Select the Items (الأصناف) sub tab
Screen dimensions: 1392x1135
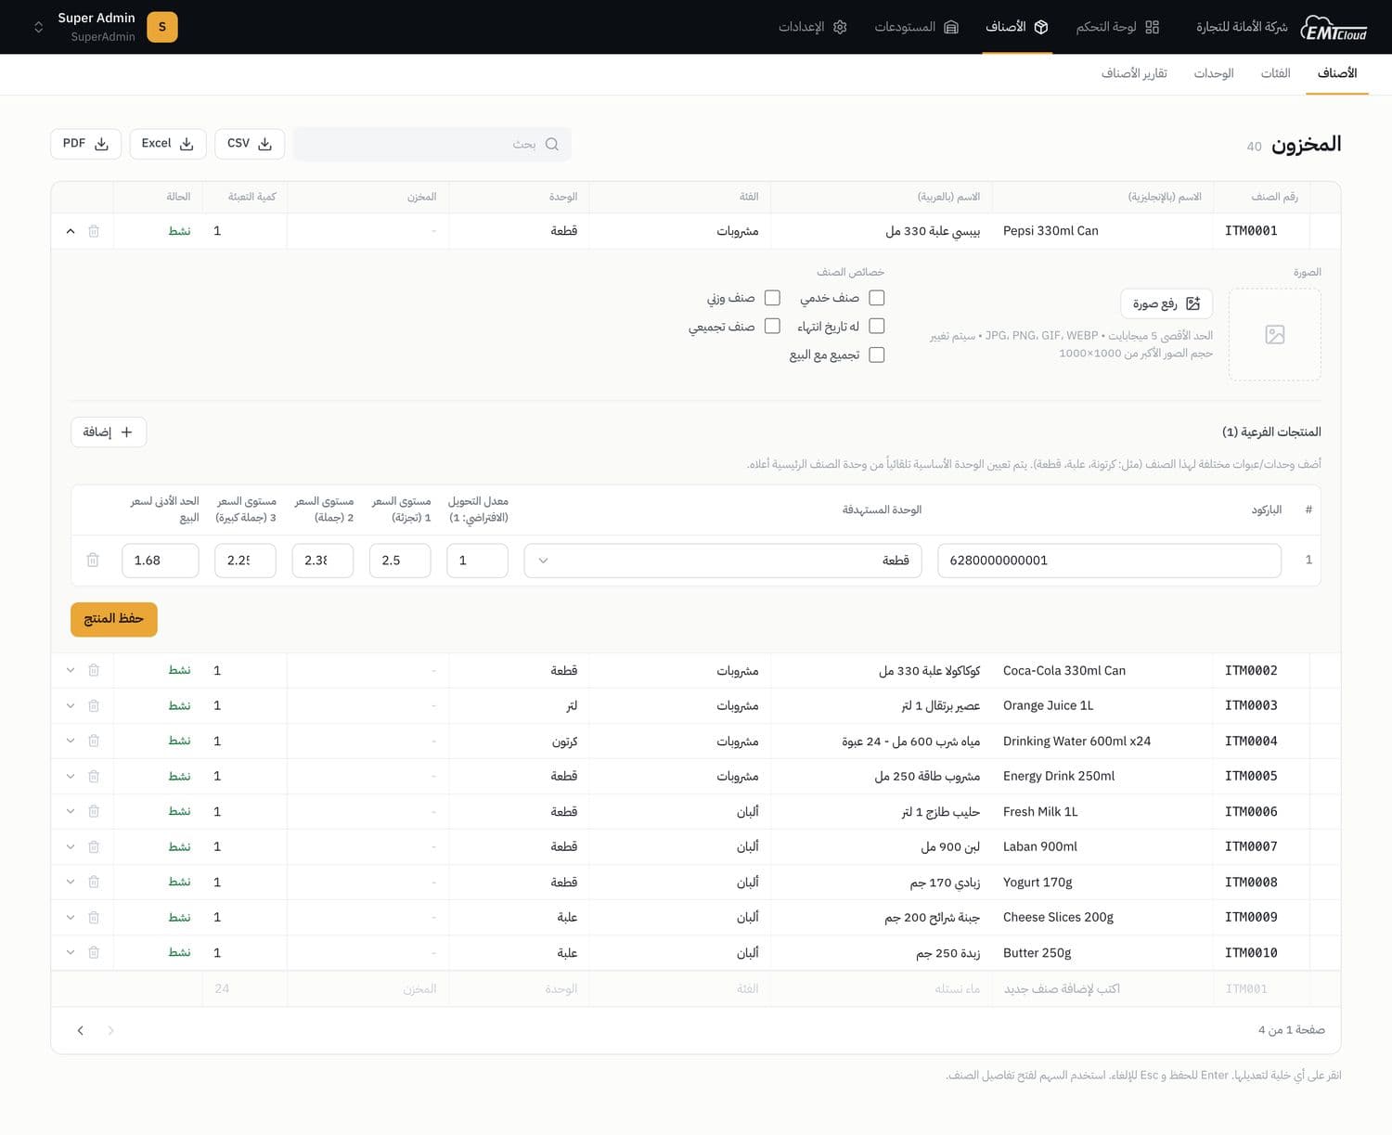[x=1337, y=73]
